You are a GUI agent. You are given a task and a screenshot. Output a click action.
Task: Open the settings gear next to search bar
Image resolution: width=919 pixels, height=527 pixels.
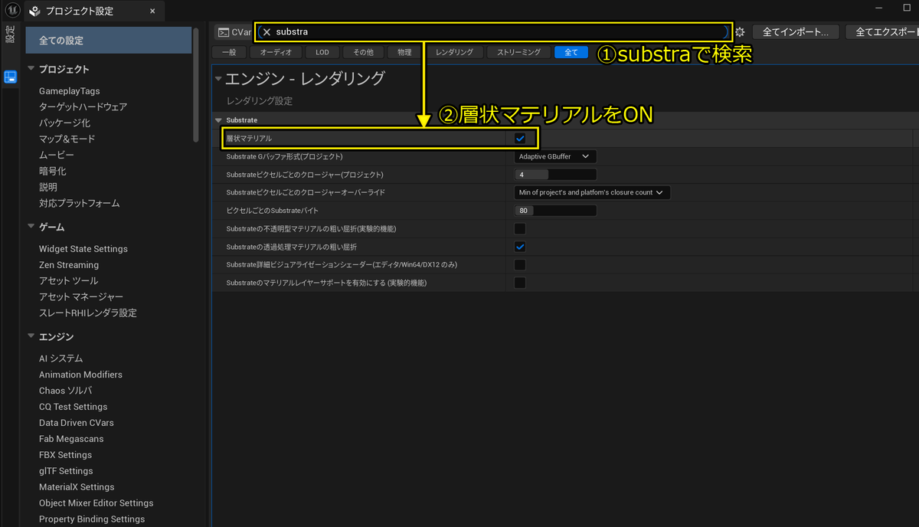pyautogui.click(x=740, y=32)
